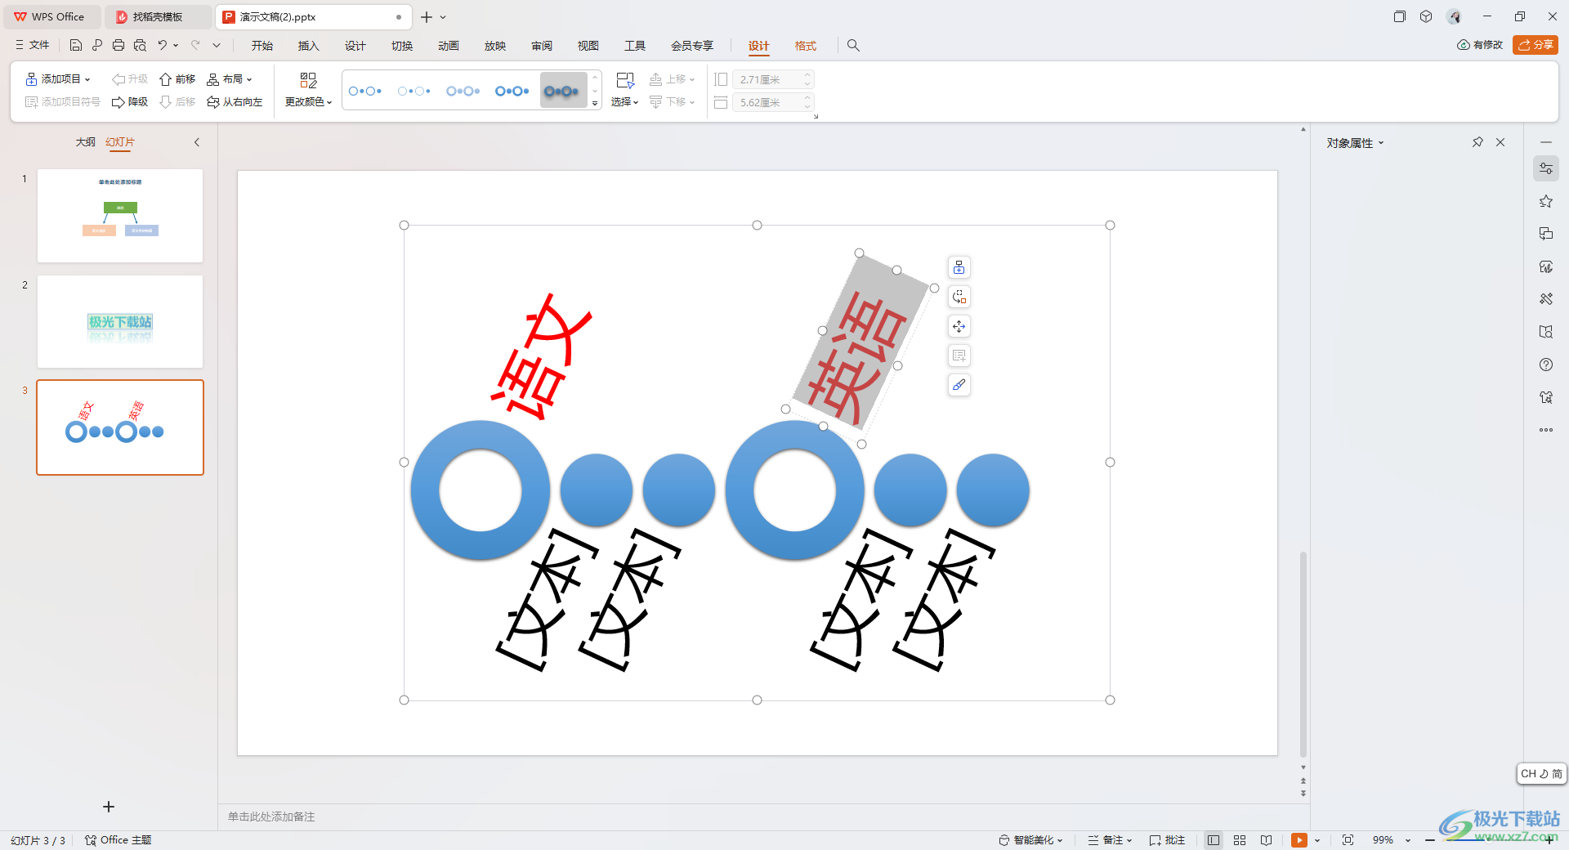This screenshot has height=850, width=1569.
Task: Start slideshow with the play button
Action: click(1299, 840)
